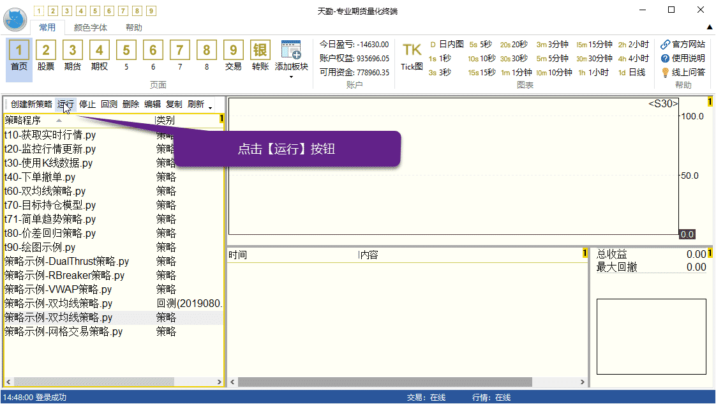
Task: Open 官方网站 link icon
Action: pos(666,45)
